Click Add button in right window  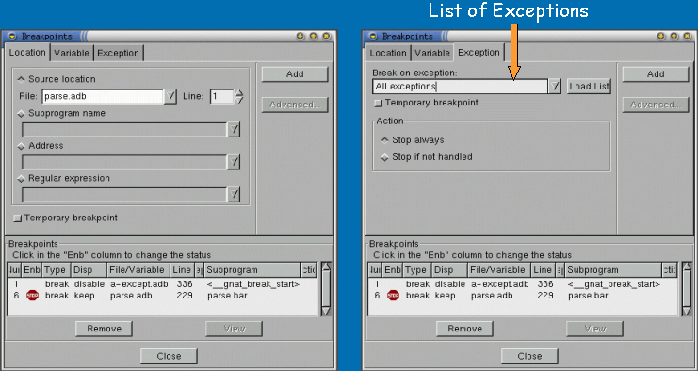tap(656, 74)
